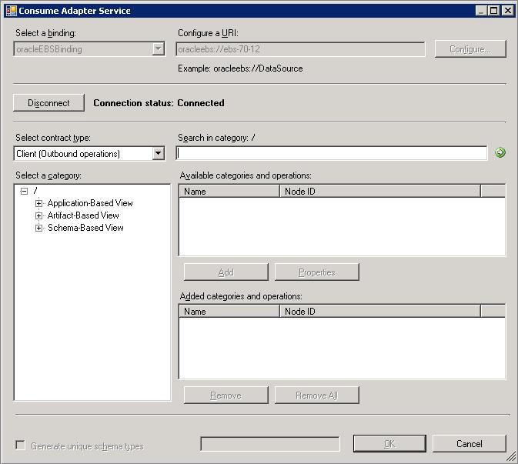Click the Configure button
This screenshot has height=464, width=518.
tap(470, 49)
